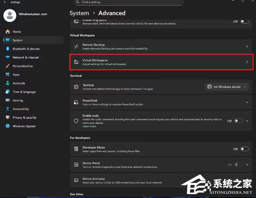The image size is (256, 198).
Task: Click the Privacy shield icon
Action: pos(8,117)
